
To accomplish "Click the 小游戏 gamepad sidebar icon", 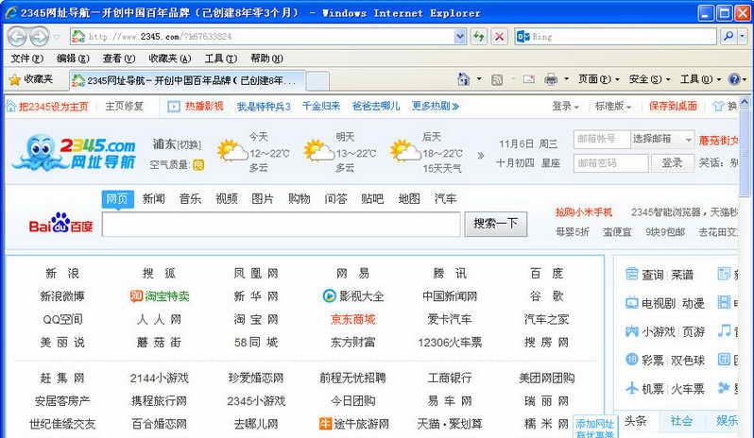I will click(x=631, y=331).
